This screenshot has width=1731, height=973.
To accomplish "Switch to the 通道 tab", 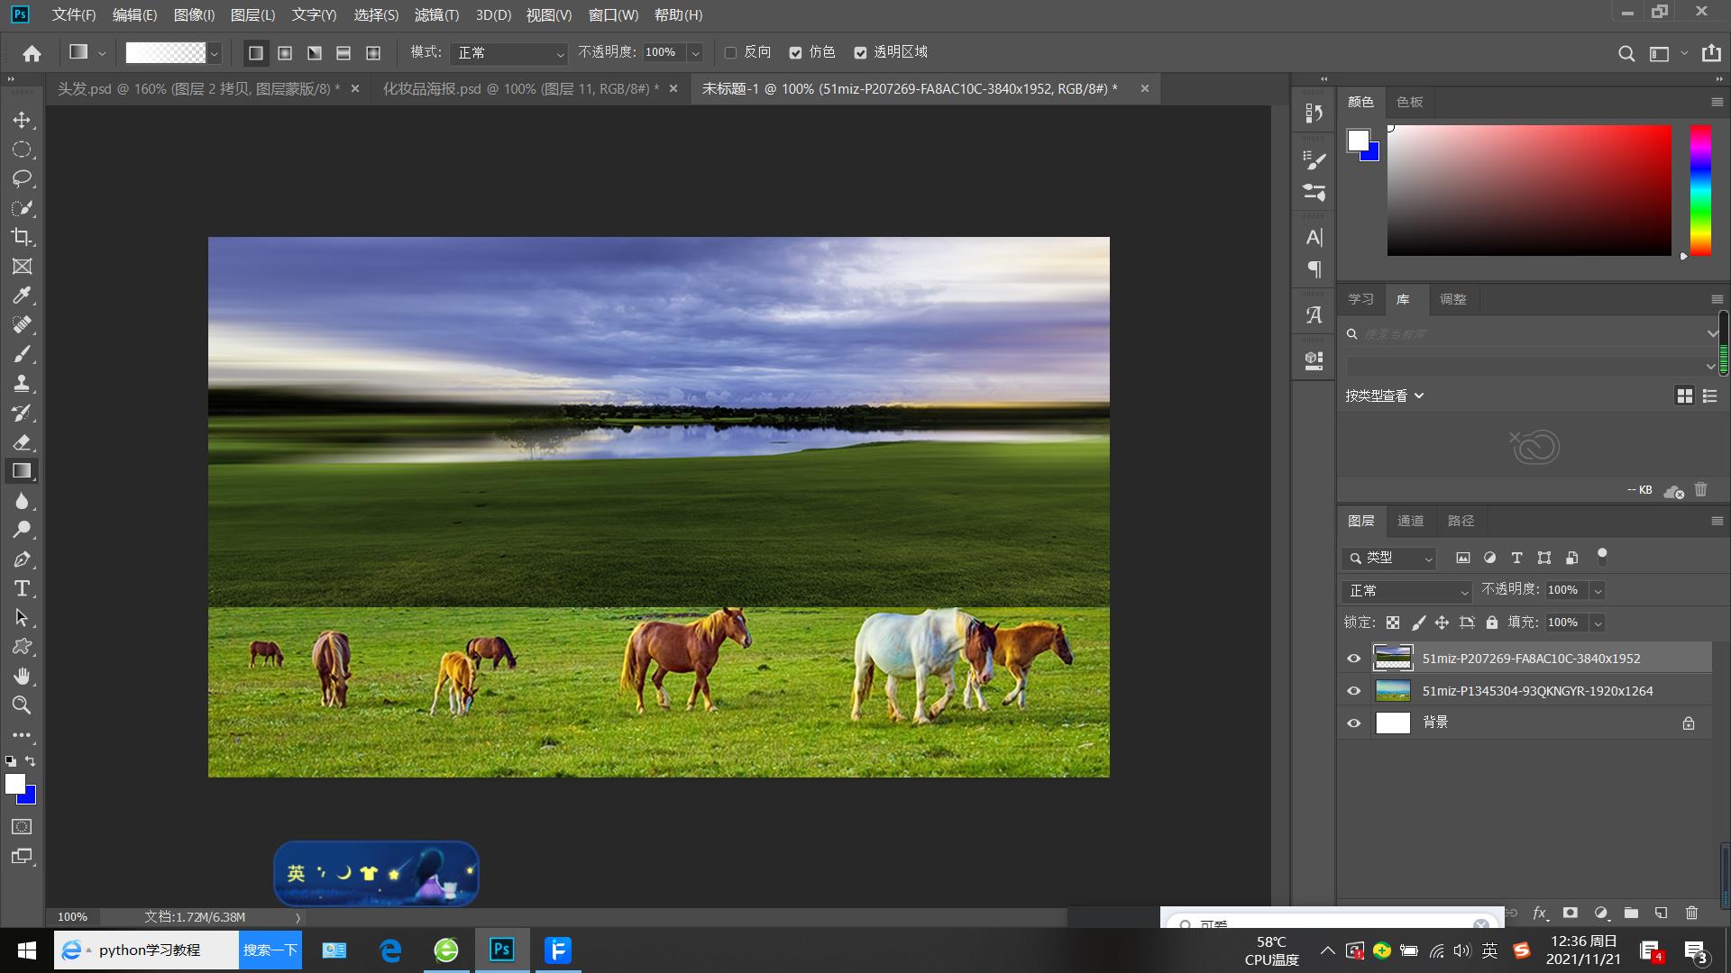I will click(x=1410, y=521).
